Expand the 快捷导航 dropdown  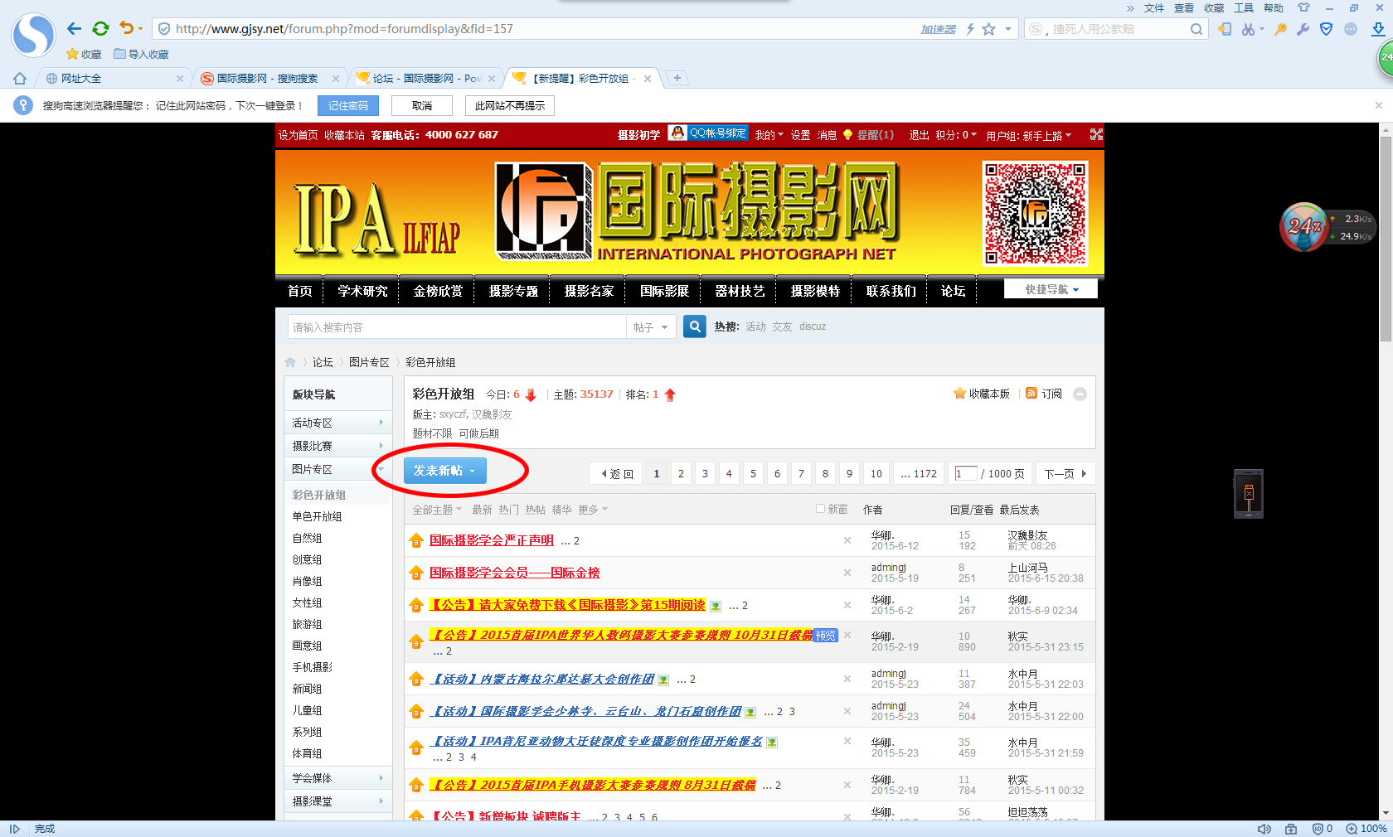point(1051,289)
